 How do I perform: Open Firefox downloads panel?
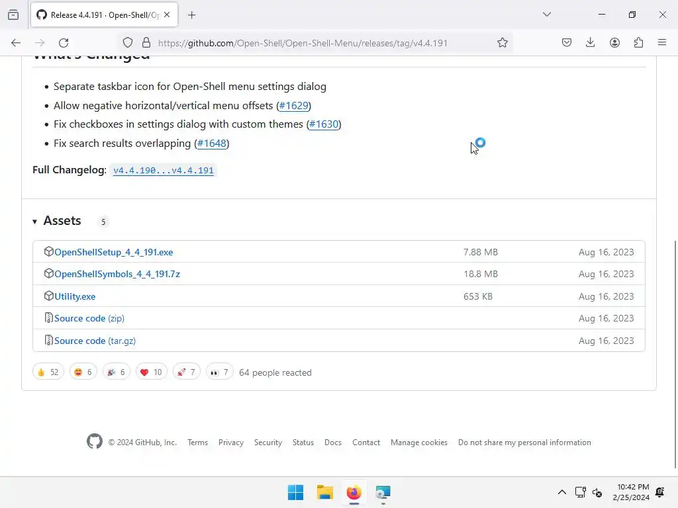tap(590, 43)
